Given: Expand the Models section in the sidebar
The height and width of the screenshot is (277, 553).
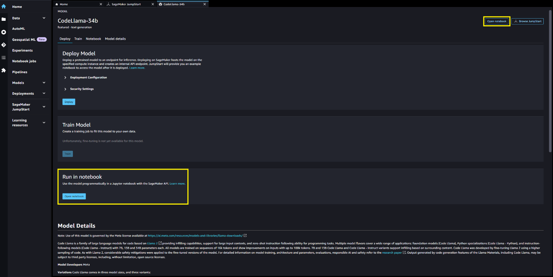Looking at the screenshot, I should (44, 83).
